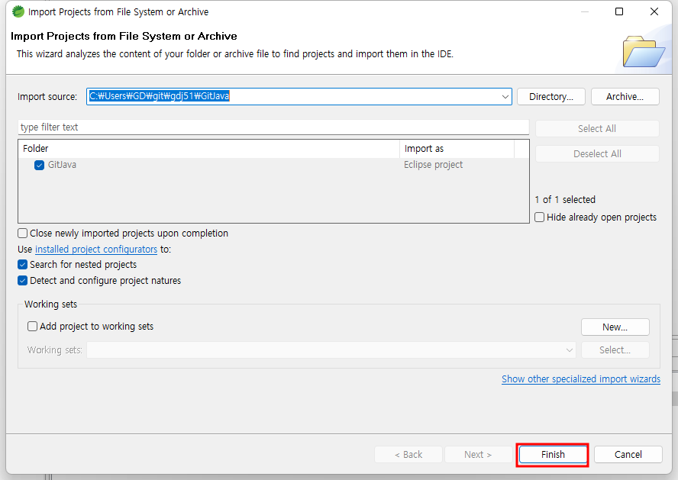The height and width of the screenshot is (480, 678).
Task: Open Show other specialized import wizards link
Action: click(x=581, y=379)
